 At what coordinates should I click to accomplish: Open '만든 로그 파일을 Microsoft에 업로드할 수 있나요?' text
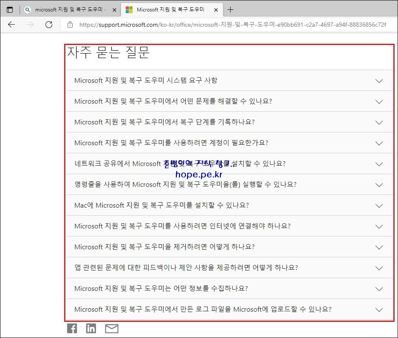point(256,309)
